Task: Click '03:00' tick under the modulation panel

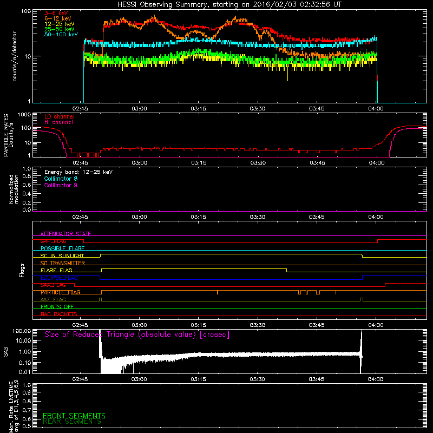Action: pyautogui.click(x=139, y=217)
